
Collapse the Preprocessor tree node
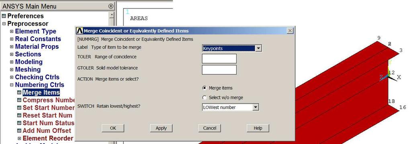tap(4, 24)
